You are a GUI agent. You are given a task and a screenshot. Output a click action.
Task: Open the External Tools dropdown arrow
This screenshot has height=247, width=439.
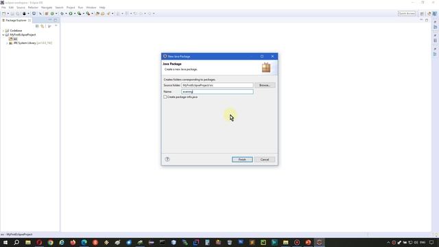[x=92, y=14]
